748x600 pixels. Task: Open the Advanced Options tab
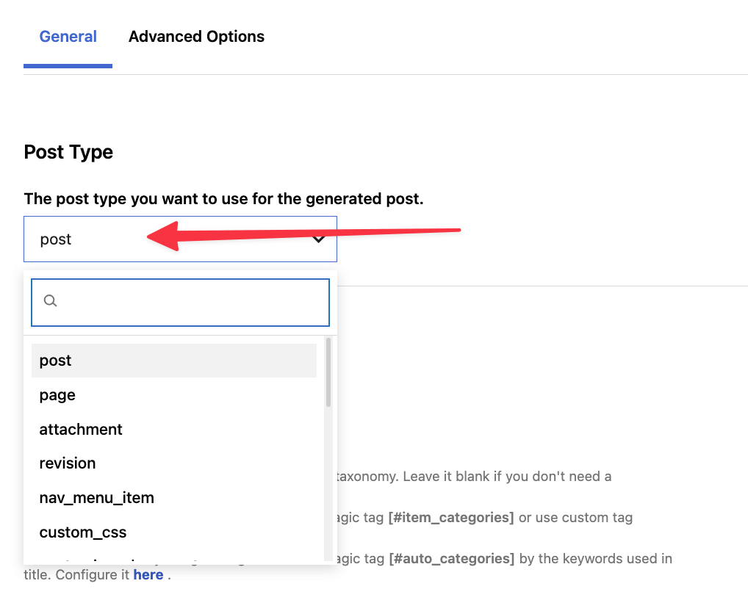[196, 37]
